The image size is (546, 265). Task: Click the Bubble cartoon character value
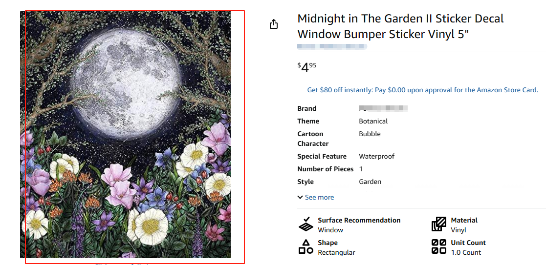(x=370, y=134)
